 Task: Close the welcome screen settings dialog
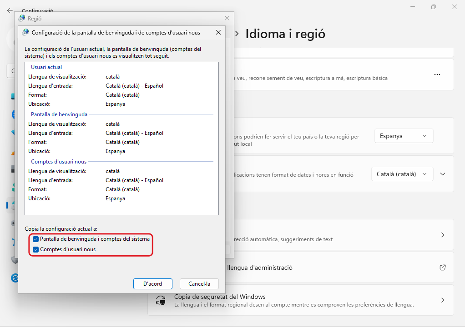click(x=218, y=32)
